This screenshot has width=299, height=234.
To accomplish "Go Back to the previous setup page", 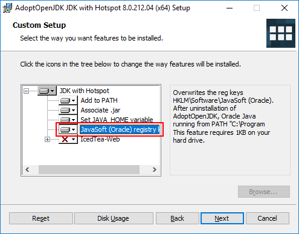I will [178, 218].
